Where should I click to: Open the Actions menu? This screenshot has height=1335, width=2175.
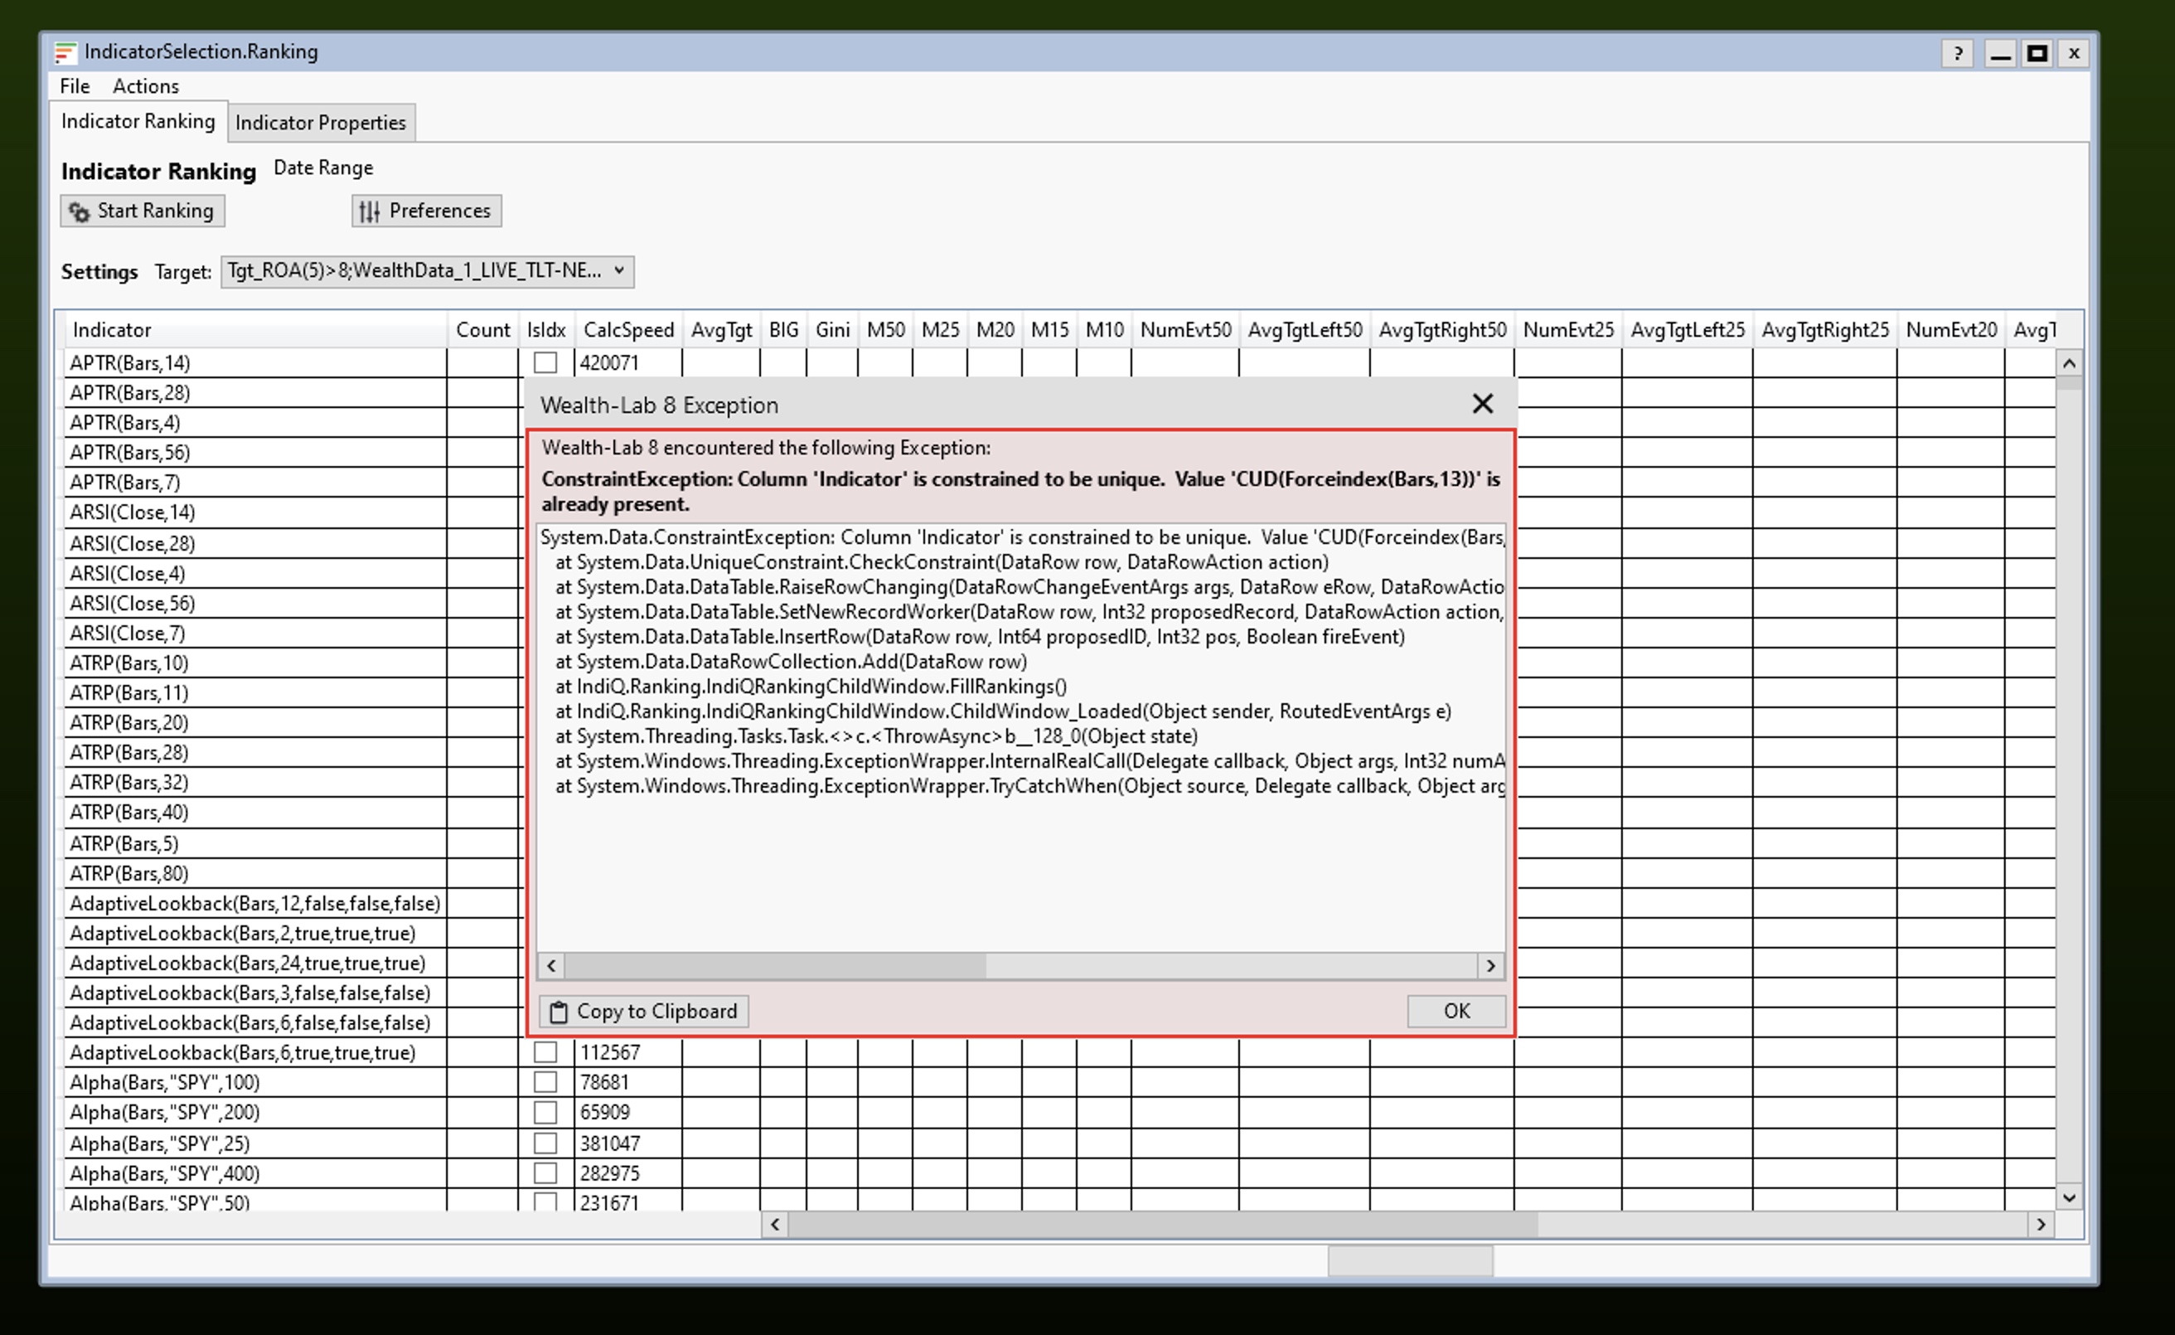[146, 86]
